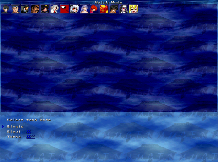Select the black short-haired character portrait
The height and width of the screenshot is (162, 218).
(5, 9)
